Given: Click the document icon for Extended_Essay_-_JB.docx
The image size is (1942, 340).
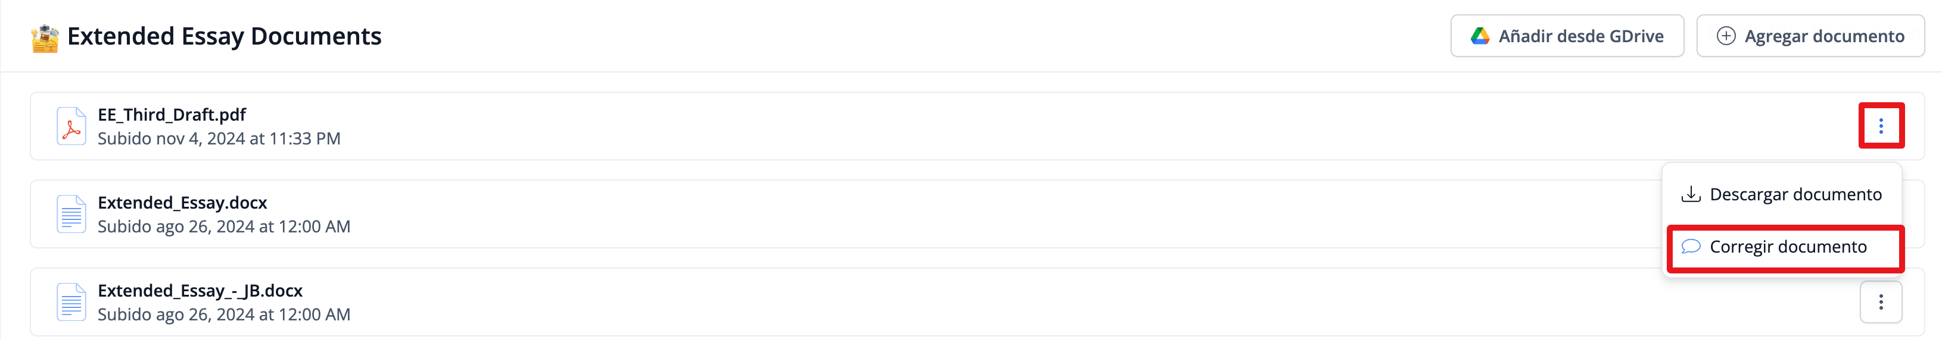Looking at the screenshot, I should (71, 303).
